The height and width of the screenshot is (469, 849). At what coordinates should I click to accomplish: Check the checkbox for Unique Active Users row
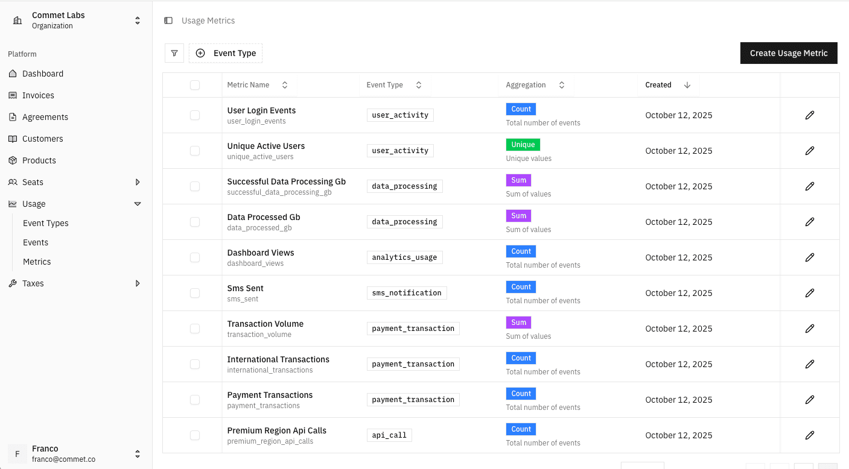(194, 150)
